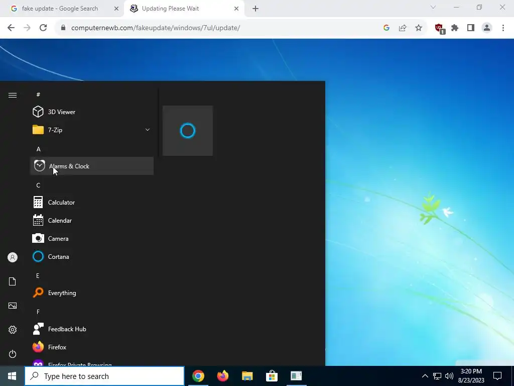Go forward in the browser
514x386 pixels.
[x=27, y=28]
